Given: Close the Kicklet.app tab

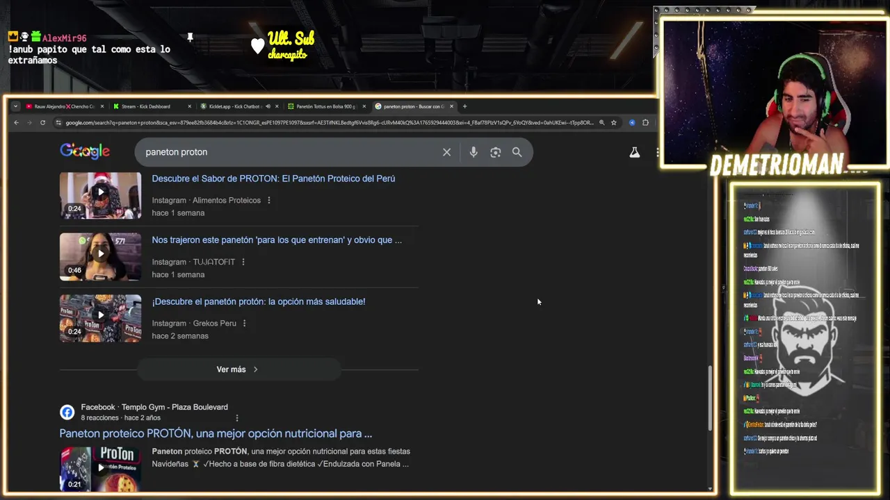Looking at the screenshot, I should click(277, 106).
